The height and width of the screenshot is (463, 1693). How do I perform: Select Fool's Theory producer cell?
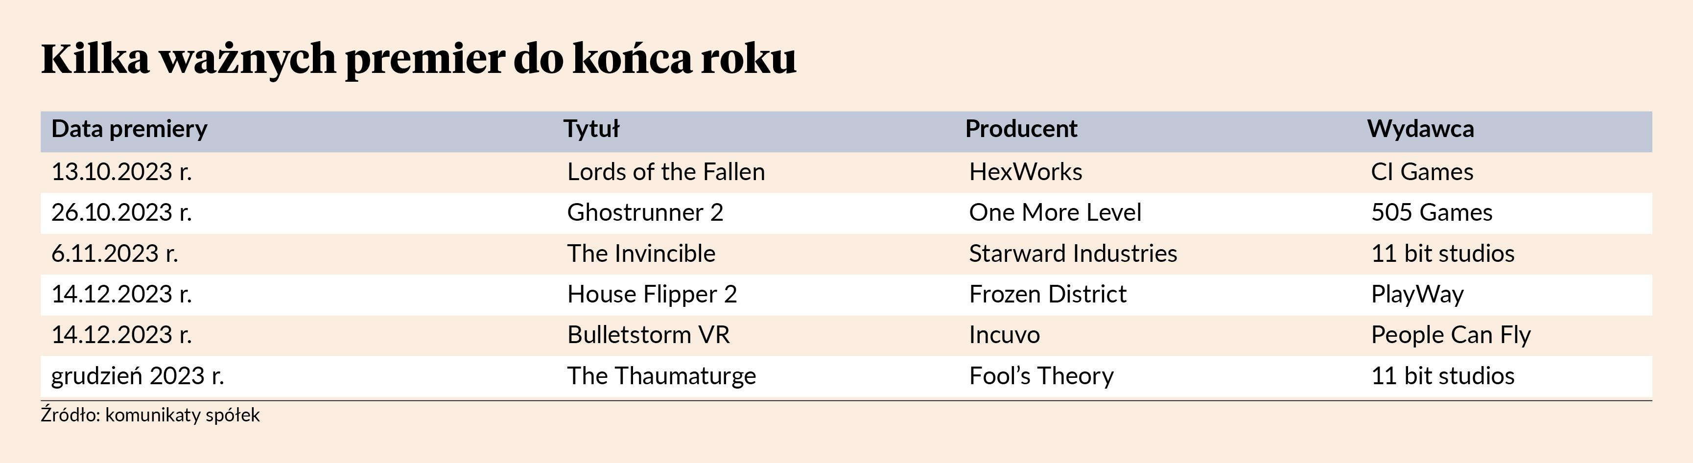point(1041,376)
